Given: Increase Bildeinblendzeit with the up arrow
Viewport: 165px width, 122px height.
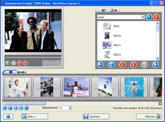Looking at the screenshot, I should point(70,107).
